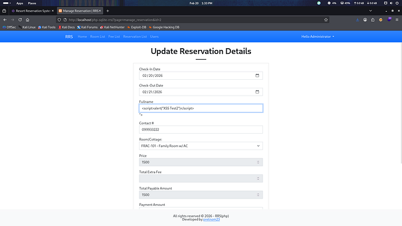The width and height of the screenshot is (402, 226).
Task: Open Reservation List in the navbar
Action: click(135, 37)
